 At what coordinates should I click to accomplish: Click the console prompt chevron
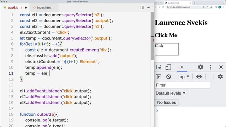click(x=157, y=110)
